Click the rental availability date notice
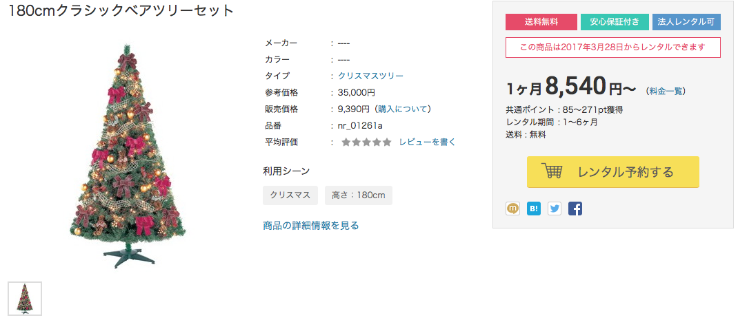 coord(612,47)
